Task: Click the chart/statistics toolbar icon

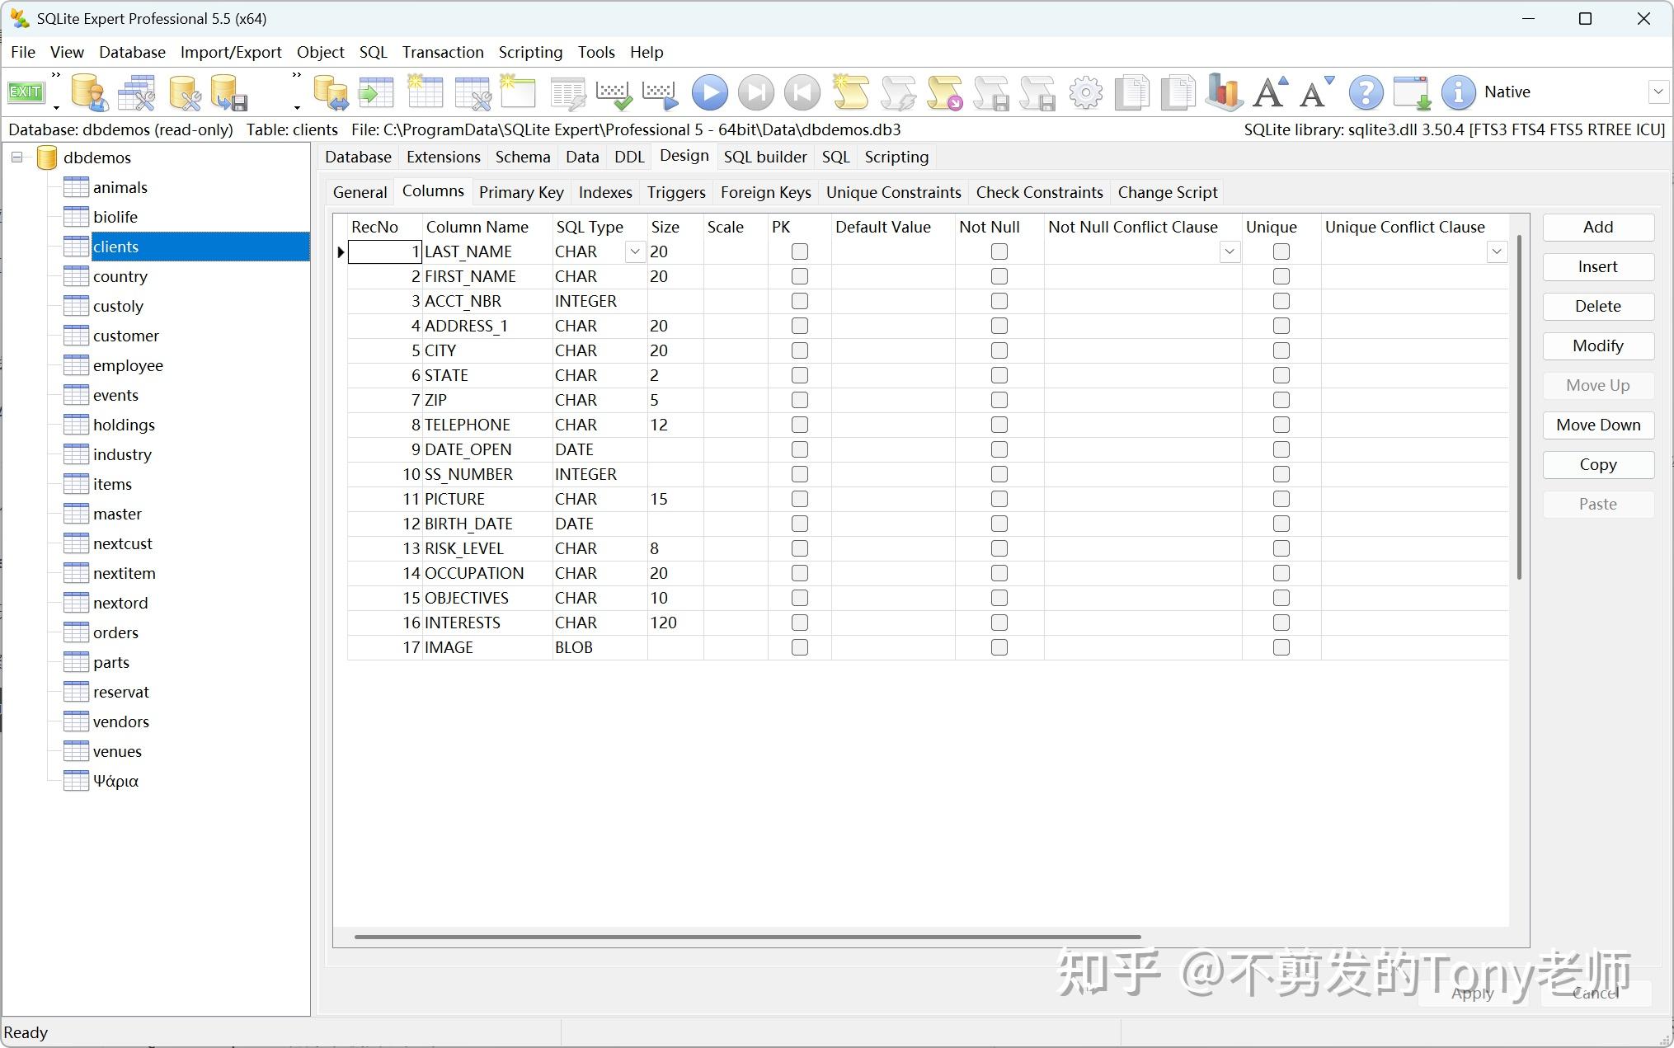Action: pos(1224,92)
